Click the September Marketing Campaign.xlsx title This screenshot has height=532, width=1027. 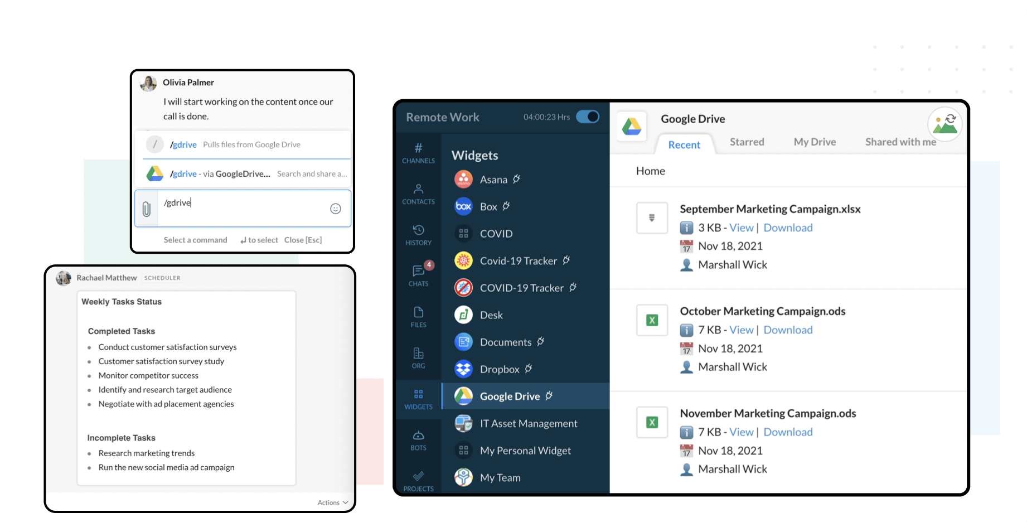770,209
